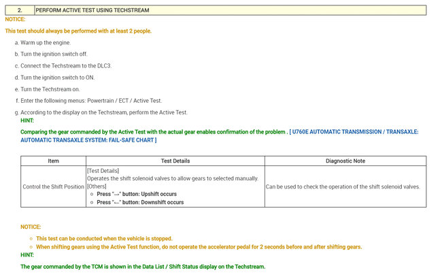Click the step number '2.' cell
The height and width of the screenshot is (273, 442).
click(20, 10)
